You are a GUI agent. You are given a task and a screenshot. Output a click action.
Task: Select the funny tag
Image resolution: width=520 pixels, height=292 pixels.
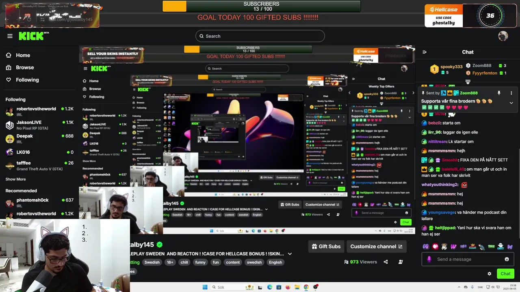(200, 262)
